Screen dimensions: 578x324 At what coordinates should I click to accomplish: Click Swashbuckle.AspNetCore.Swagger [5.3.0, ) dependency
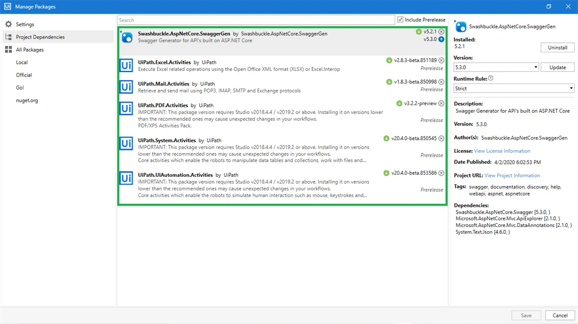503,212
